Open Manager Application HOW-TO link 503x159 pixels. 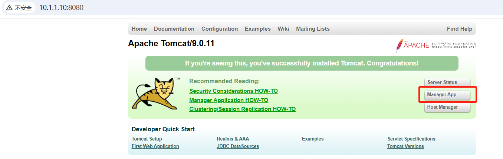pyautogui.click(x=229, y=100)
